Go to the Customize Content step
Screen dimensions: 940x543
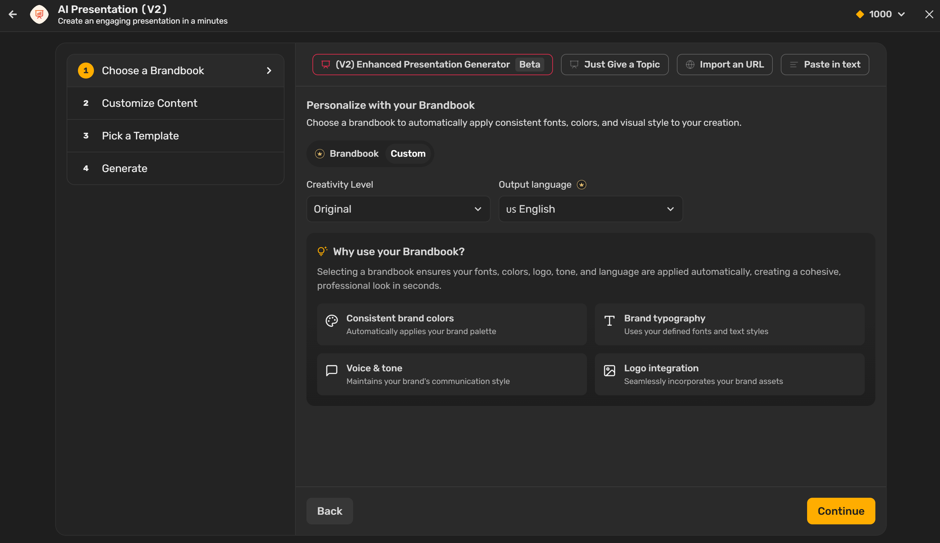[149, 103]
